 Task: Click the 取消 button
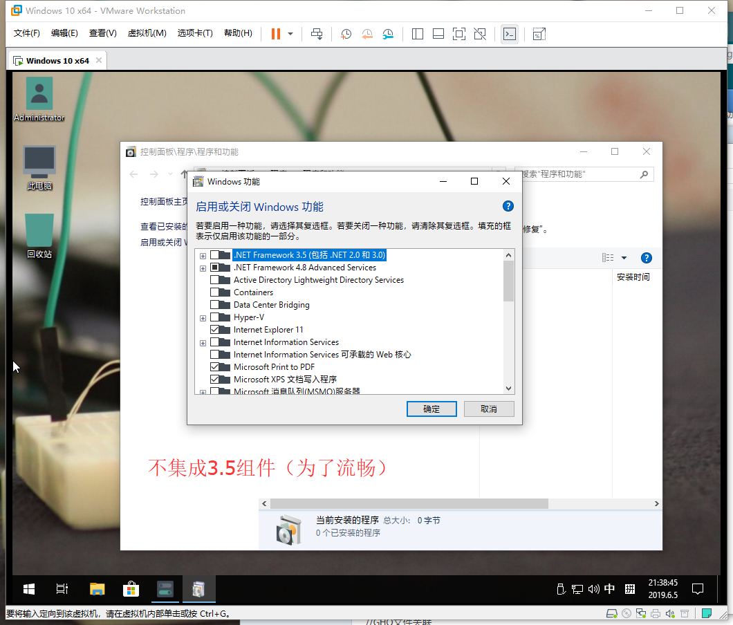pyautogui.click(x=489, y=409)
